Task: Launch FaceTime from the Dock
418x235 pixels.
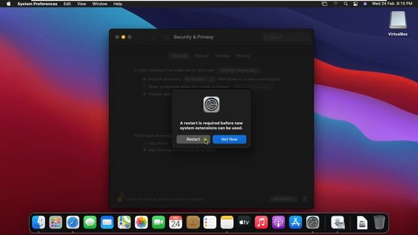Action: [x=158, y=222]
